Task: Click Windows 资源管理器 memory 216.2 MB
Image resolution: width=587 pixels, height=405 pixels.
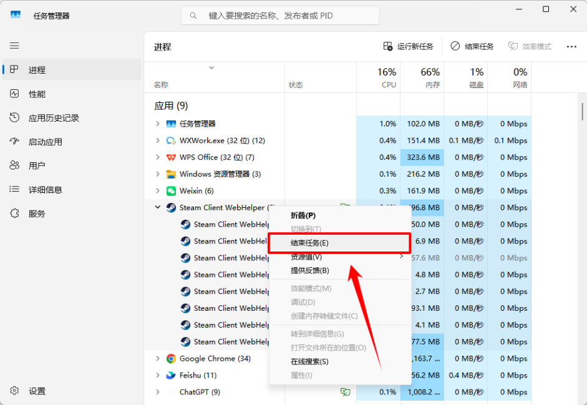Action: point(423,174)
